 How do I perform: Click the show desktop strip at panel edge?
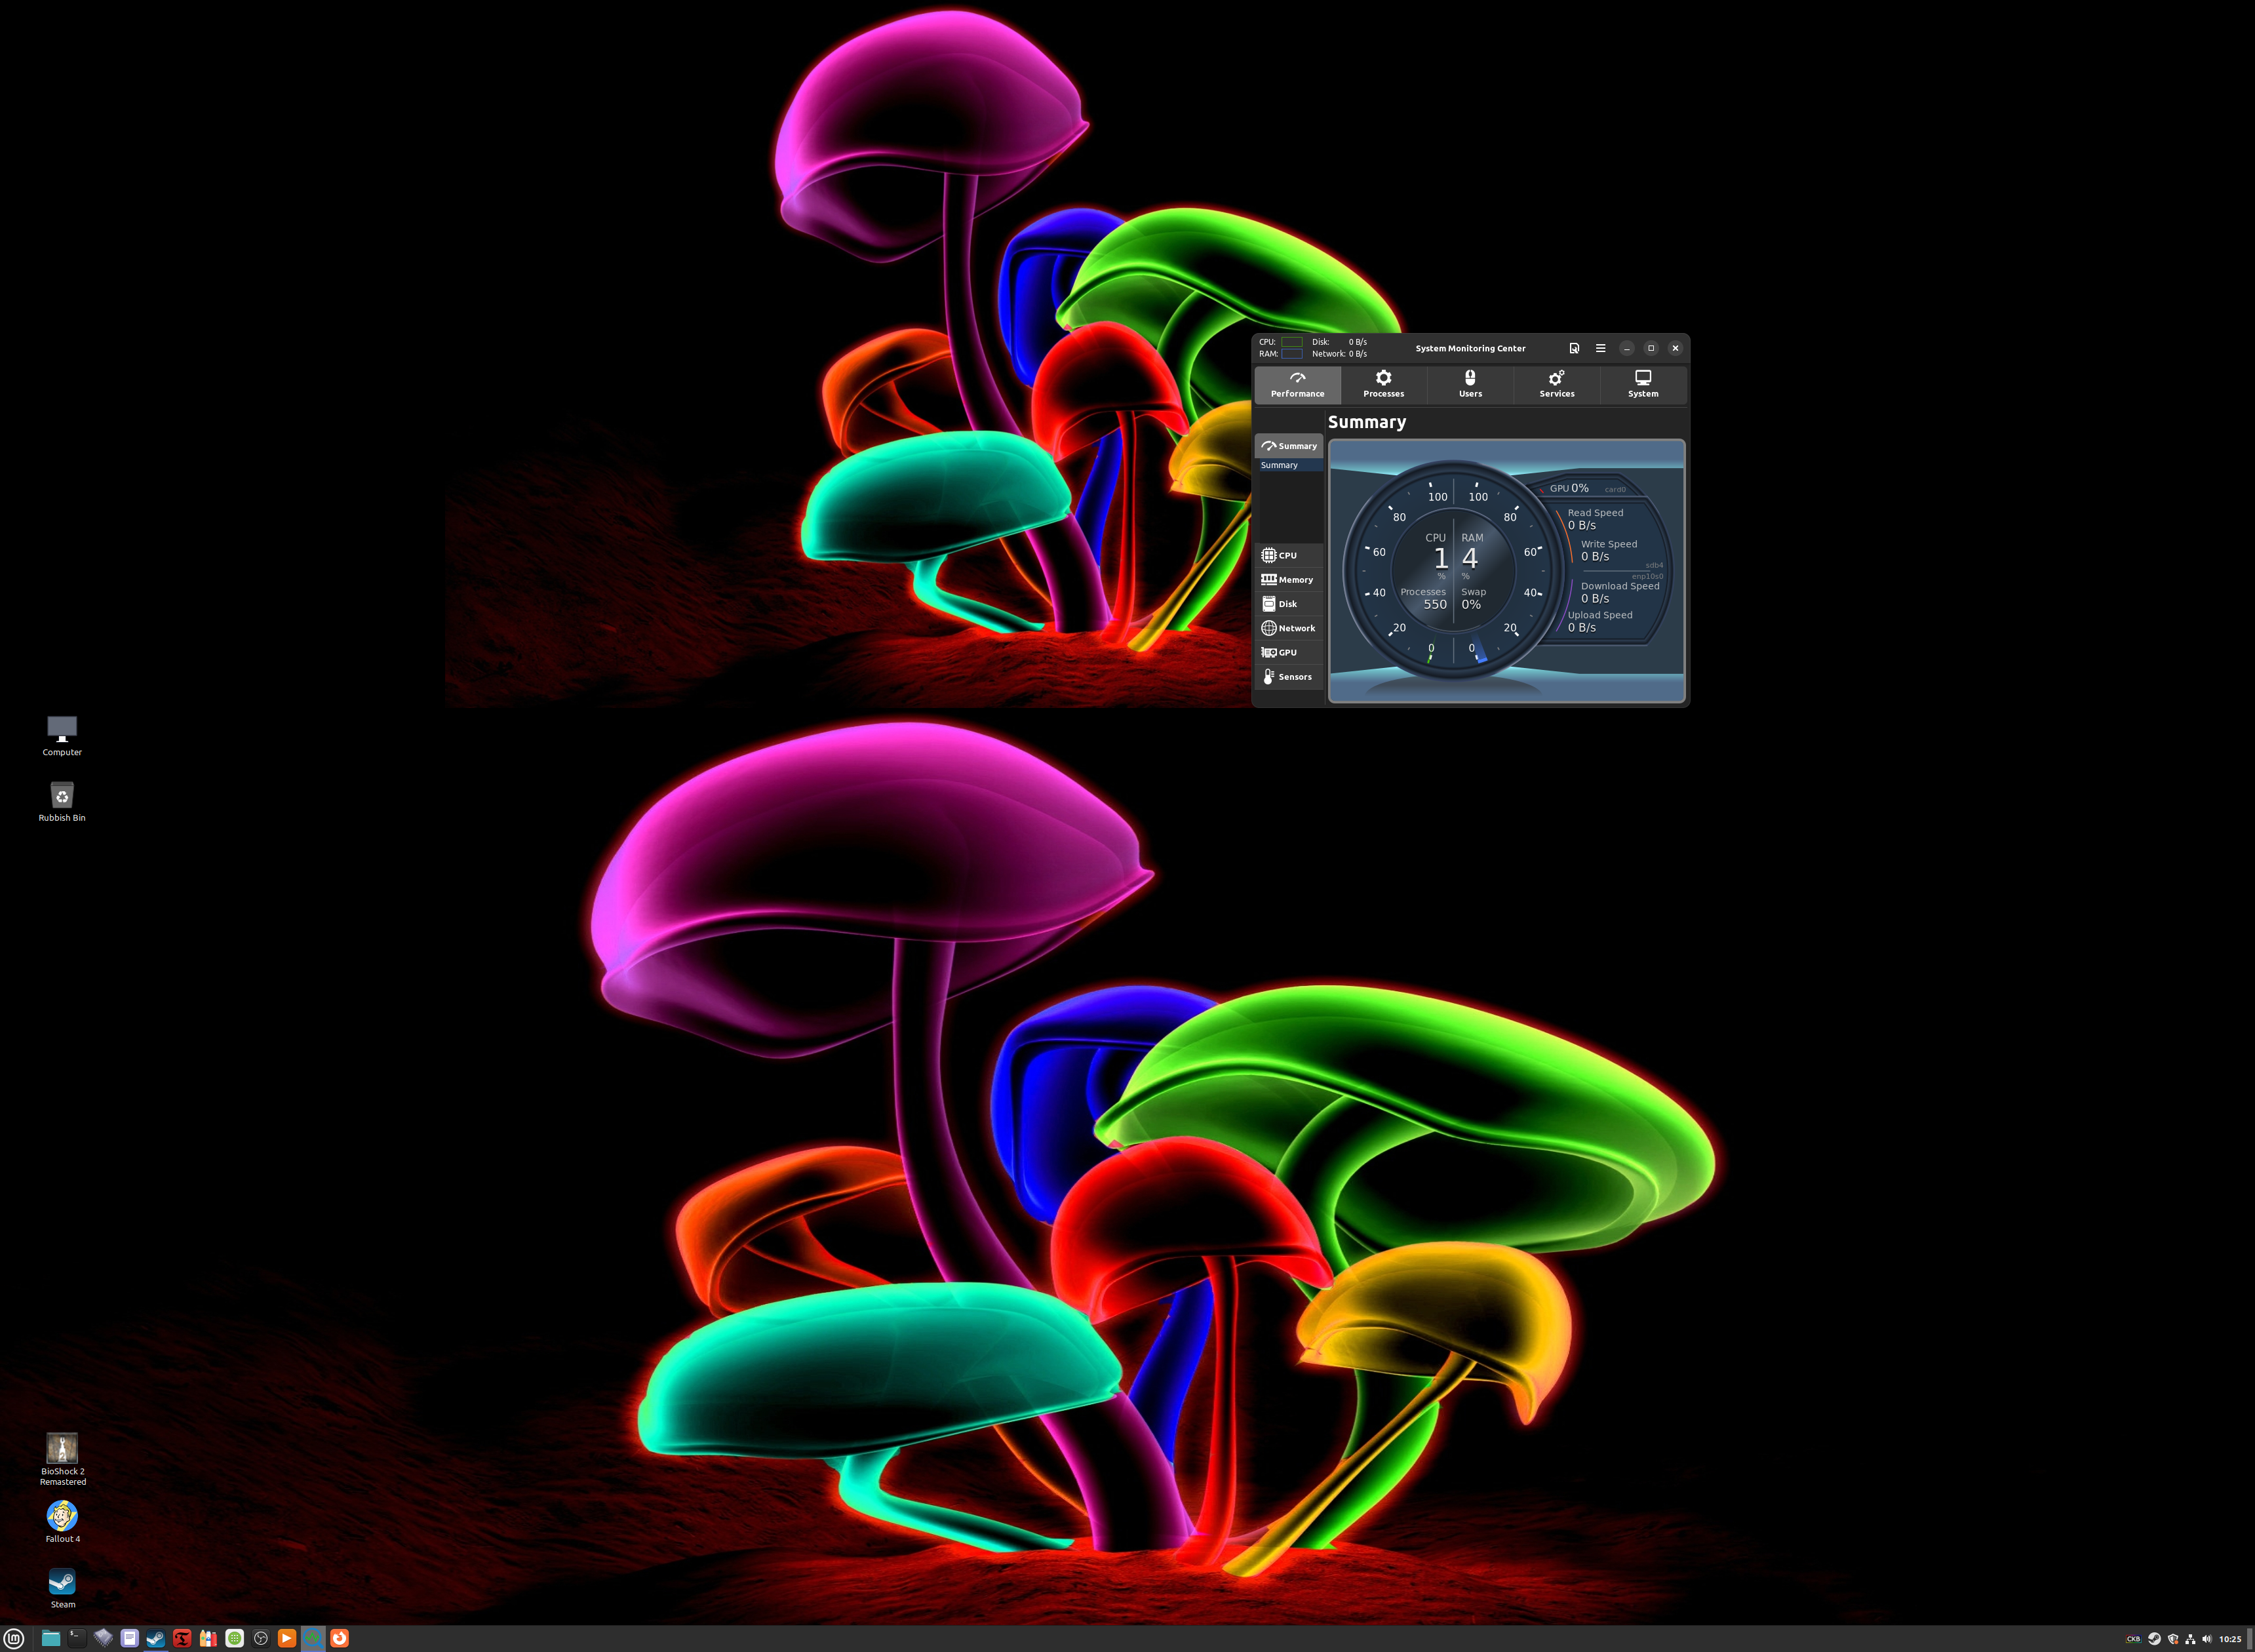pyautogui.click(x=2250, y=1639)
